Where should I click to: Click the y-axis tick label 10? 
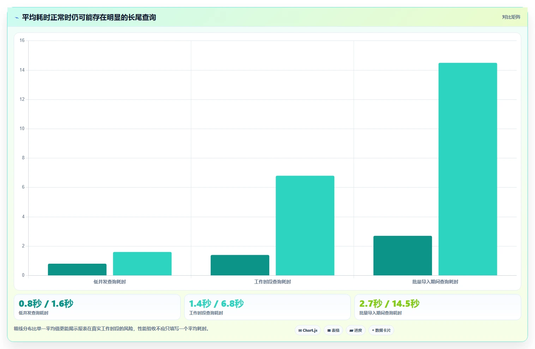pyautogui.click(x=22, y=129)
